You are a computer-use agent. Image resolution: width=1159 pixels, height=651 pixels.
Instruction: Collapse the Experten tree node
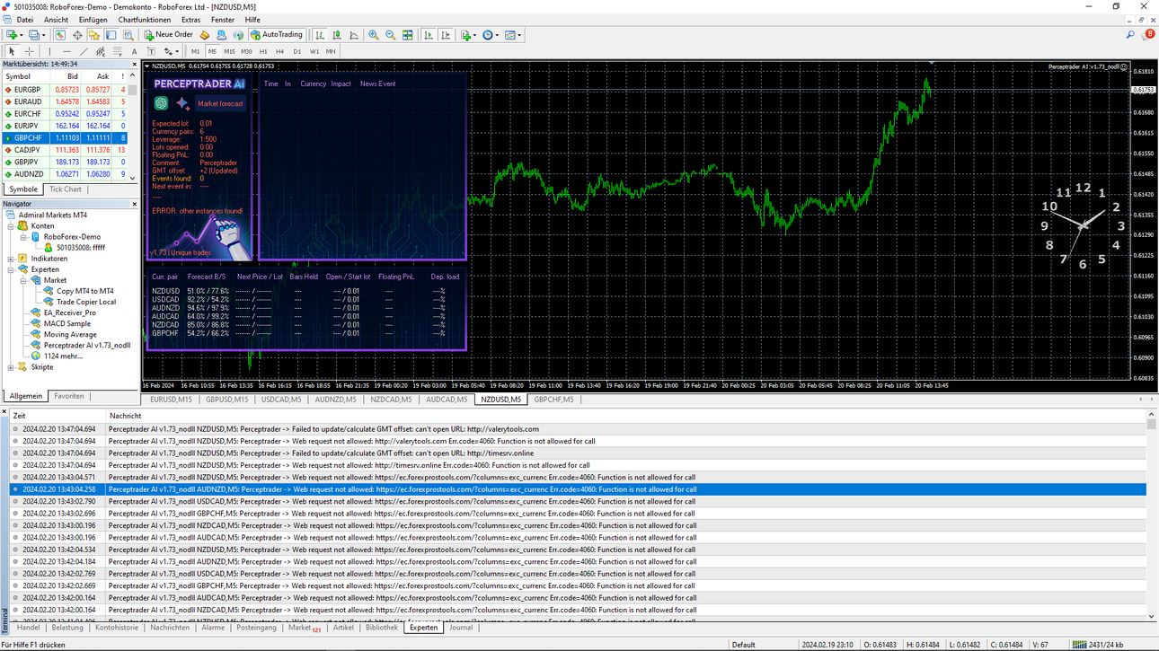(x=11, y=269)
